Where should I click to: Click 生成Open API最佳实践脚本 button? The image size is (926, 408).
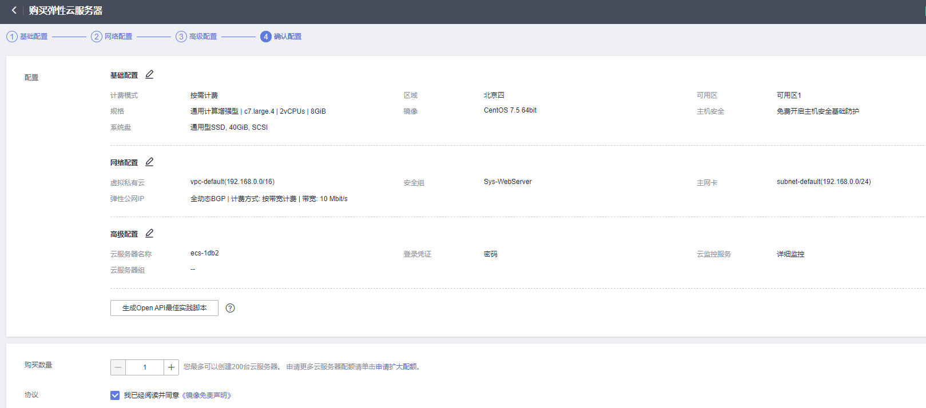[164, 308]
